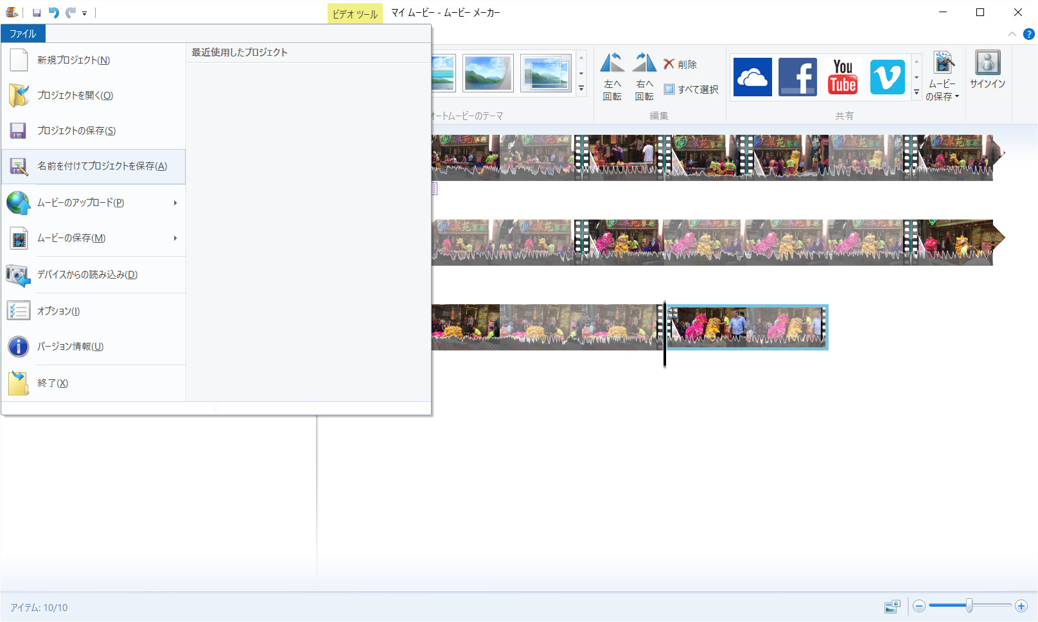This screenshot has height=622, width=1038.
Task: Click the zoom in plus icon
Action: pos(1021,606)
